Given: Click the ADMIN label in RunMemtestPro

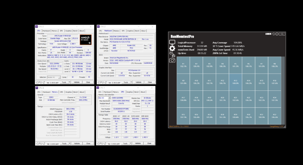Looking at the screenshot, I should (268, 34).
